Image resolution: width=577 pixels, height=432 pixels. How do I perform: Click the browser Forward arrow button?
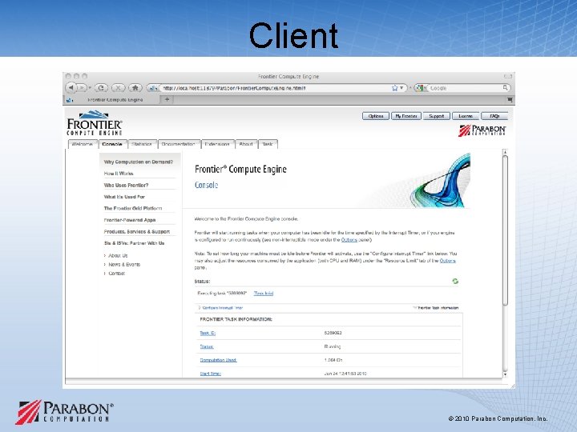pos(82,88)
